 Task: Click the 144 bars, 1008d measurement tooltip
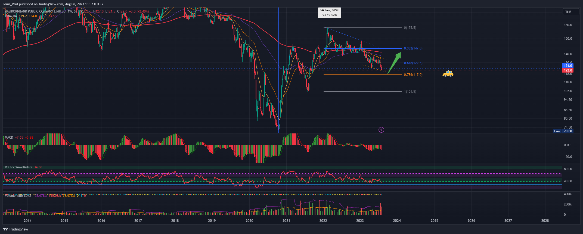tap(330, 13)
